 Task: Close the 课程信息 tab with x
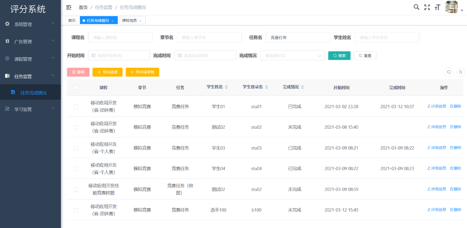pyautogui.click(x=140, y=21)
